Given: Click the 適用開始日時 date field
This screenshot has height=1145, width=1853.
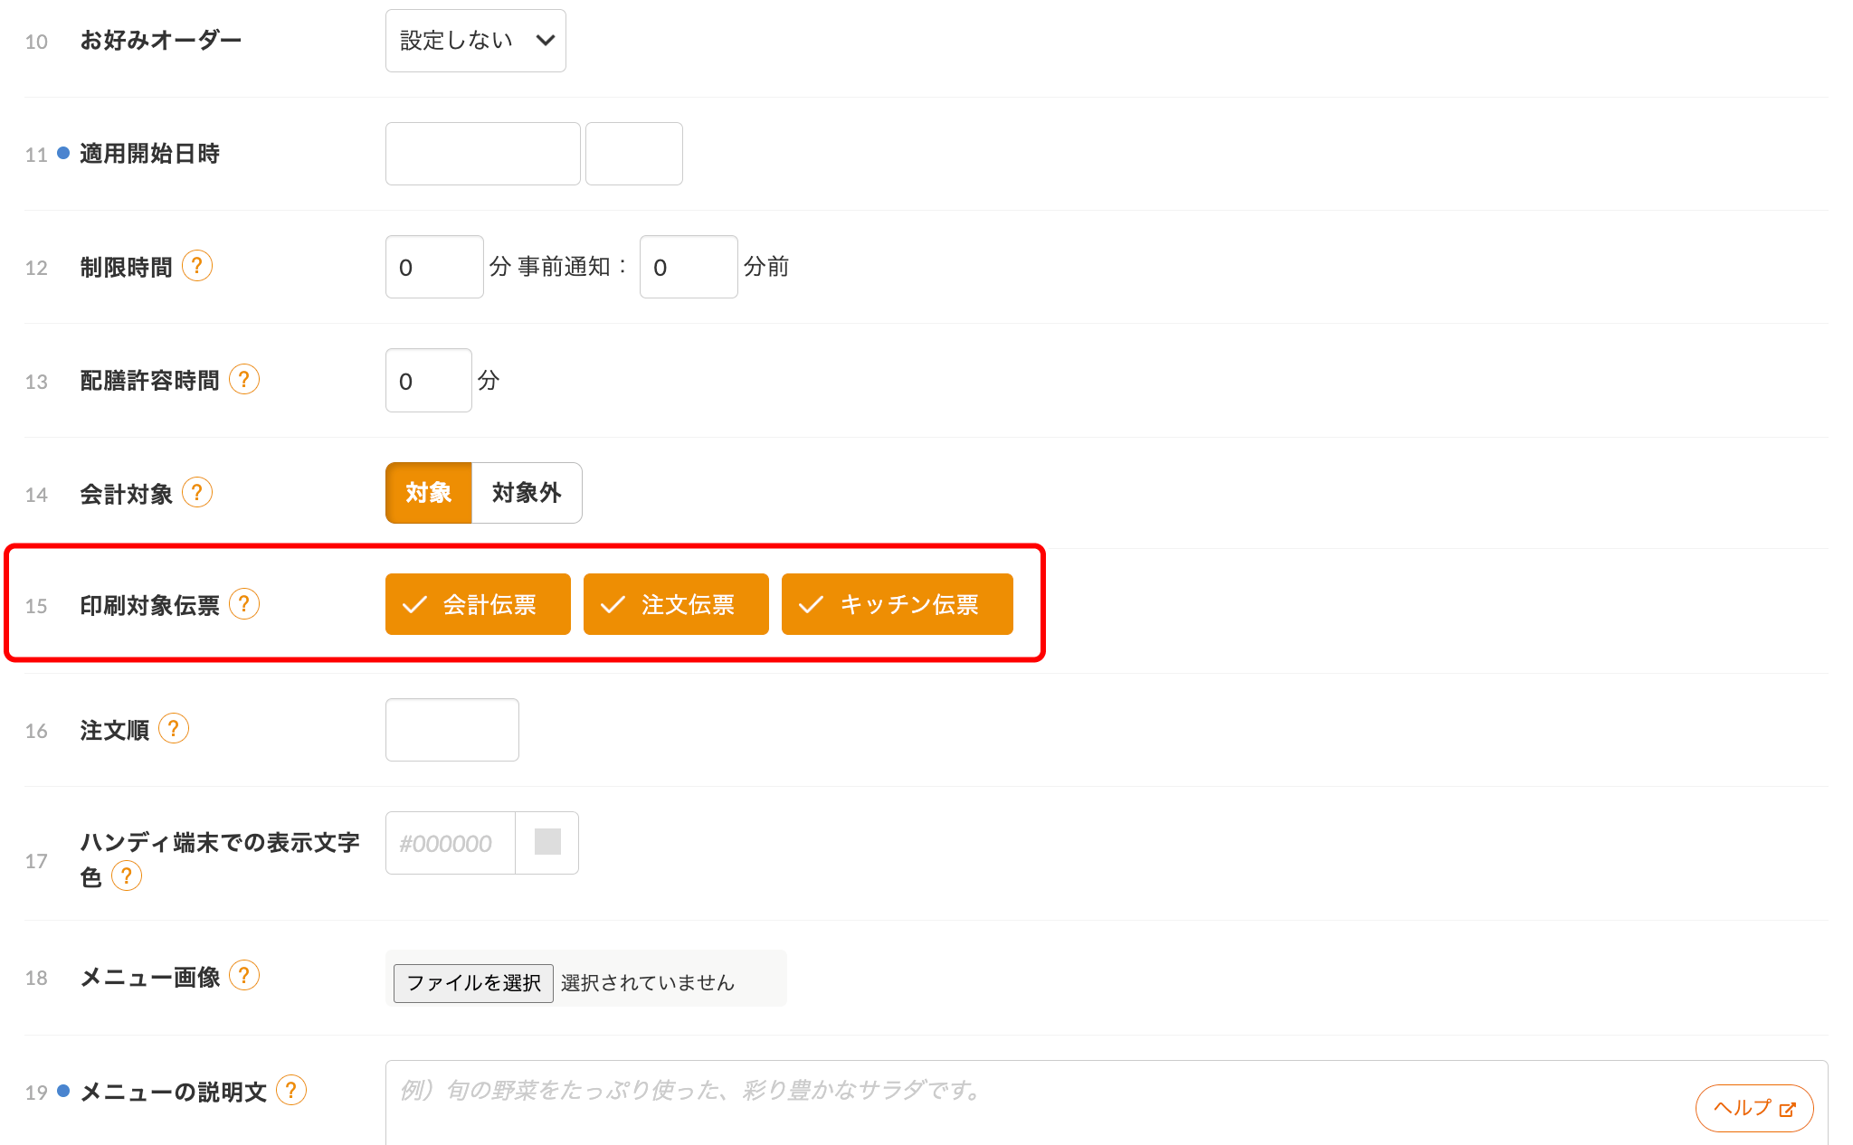Looking at the screenshot, I should point(483,154).
